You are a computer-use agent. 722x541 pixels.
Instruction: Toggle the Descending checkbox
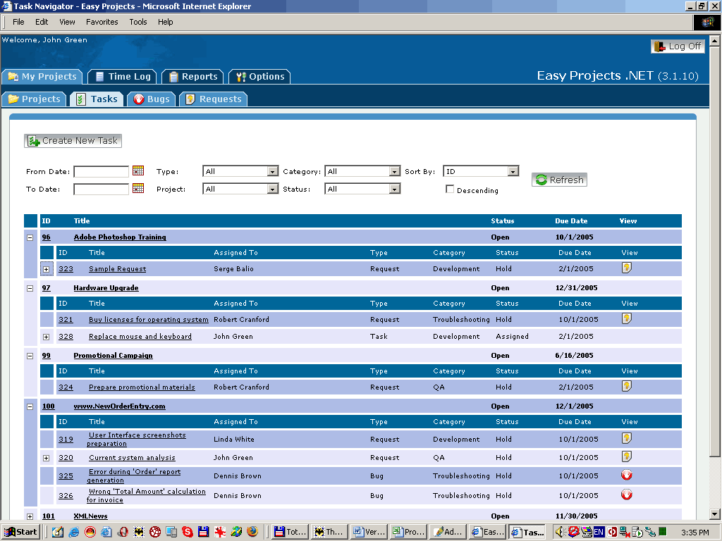(x=450, y=189)
